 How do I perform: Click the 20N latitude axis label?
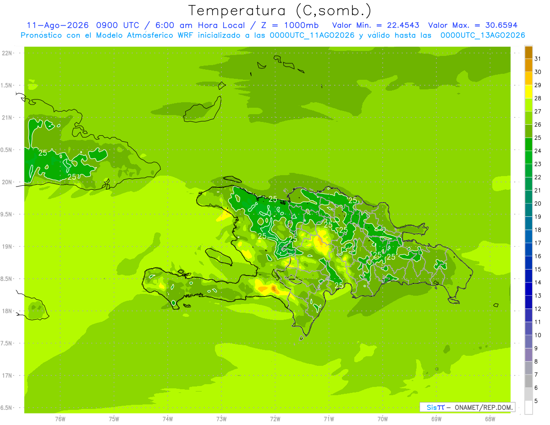click(7, 182)
